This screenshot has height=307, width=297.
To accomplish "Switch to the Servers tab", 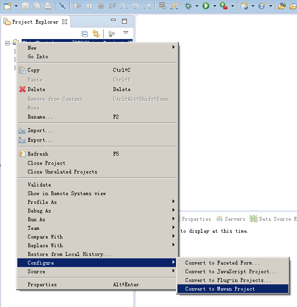I will pyautogui.click(x=231, y=219).
